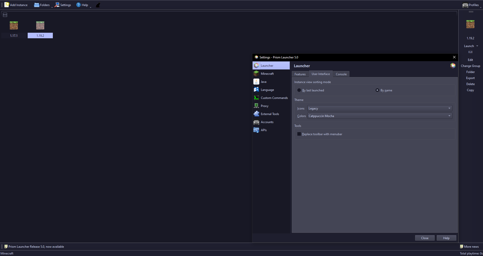Click the Minecraft grass block settings icon
Viewport: 483px width, 256px height.
[x=256, y=74]
